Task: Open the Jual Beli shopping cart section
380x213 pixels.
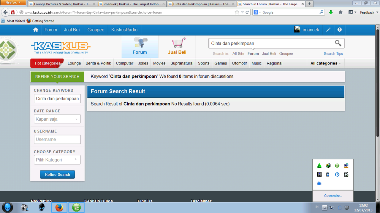Action: click(x=177, y=46)
